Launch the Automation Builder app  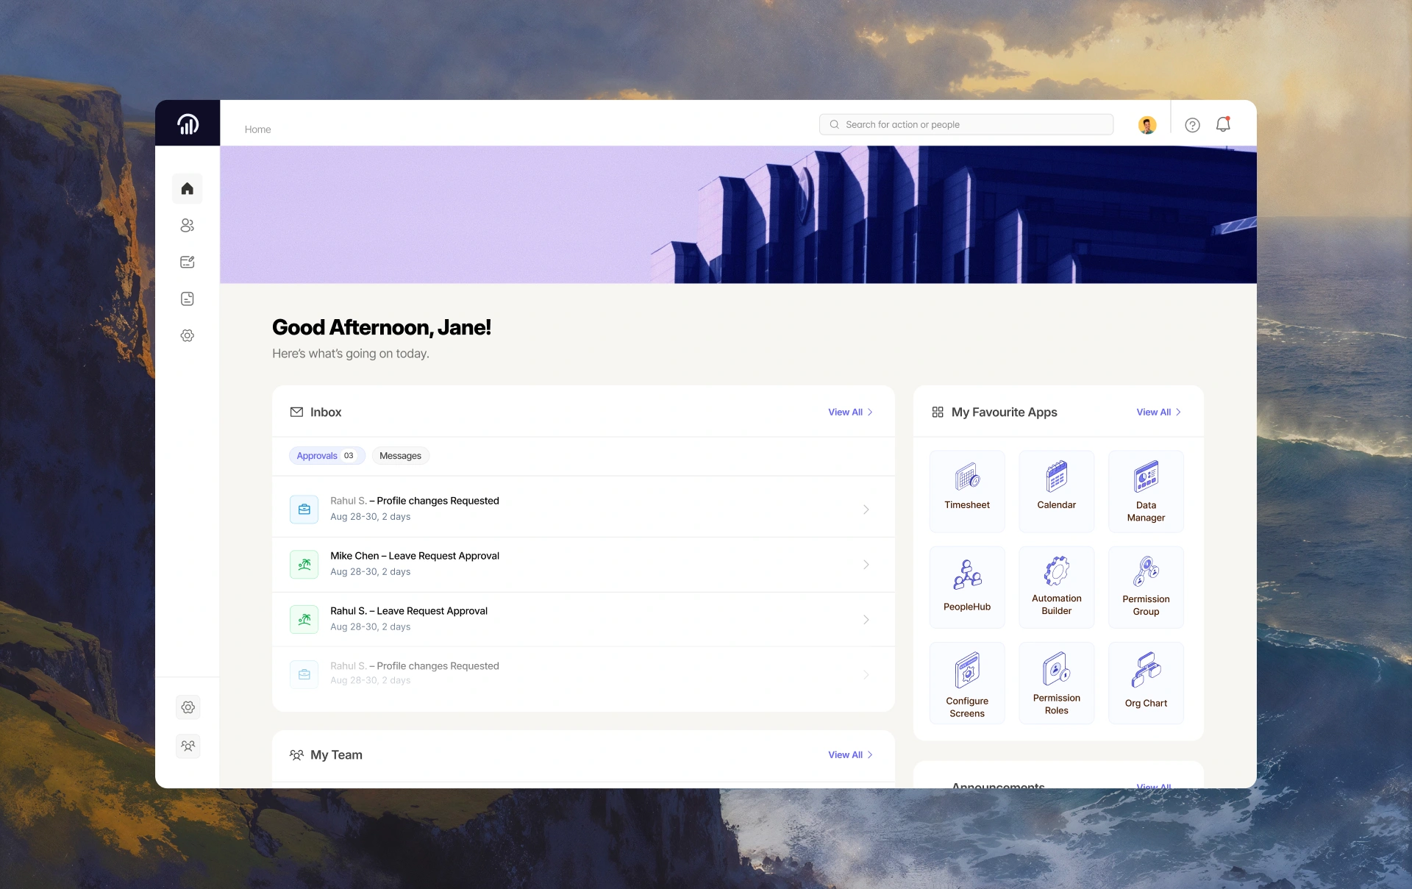pyautogui.click(x=1056, y=586)
